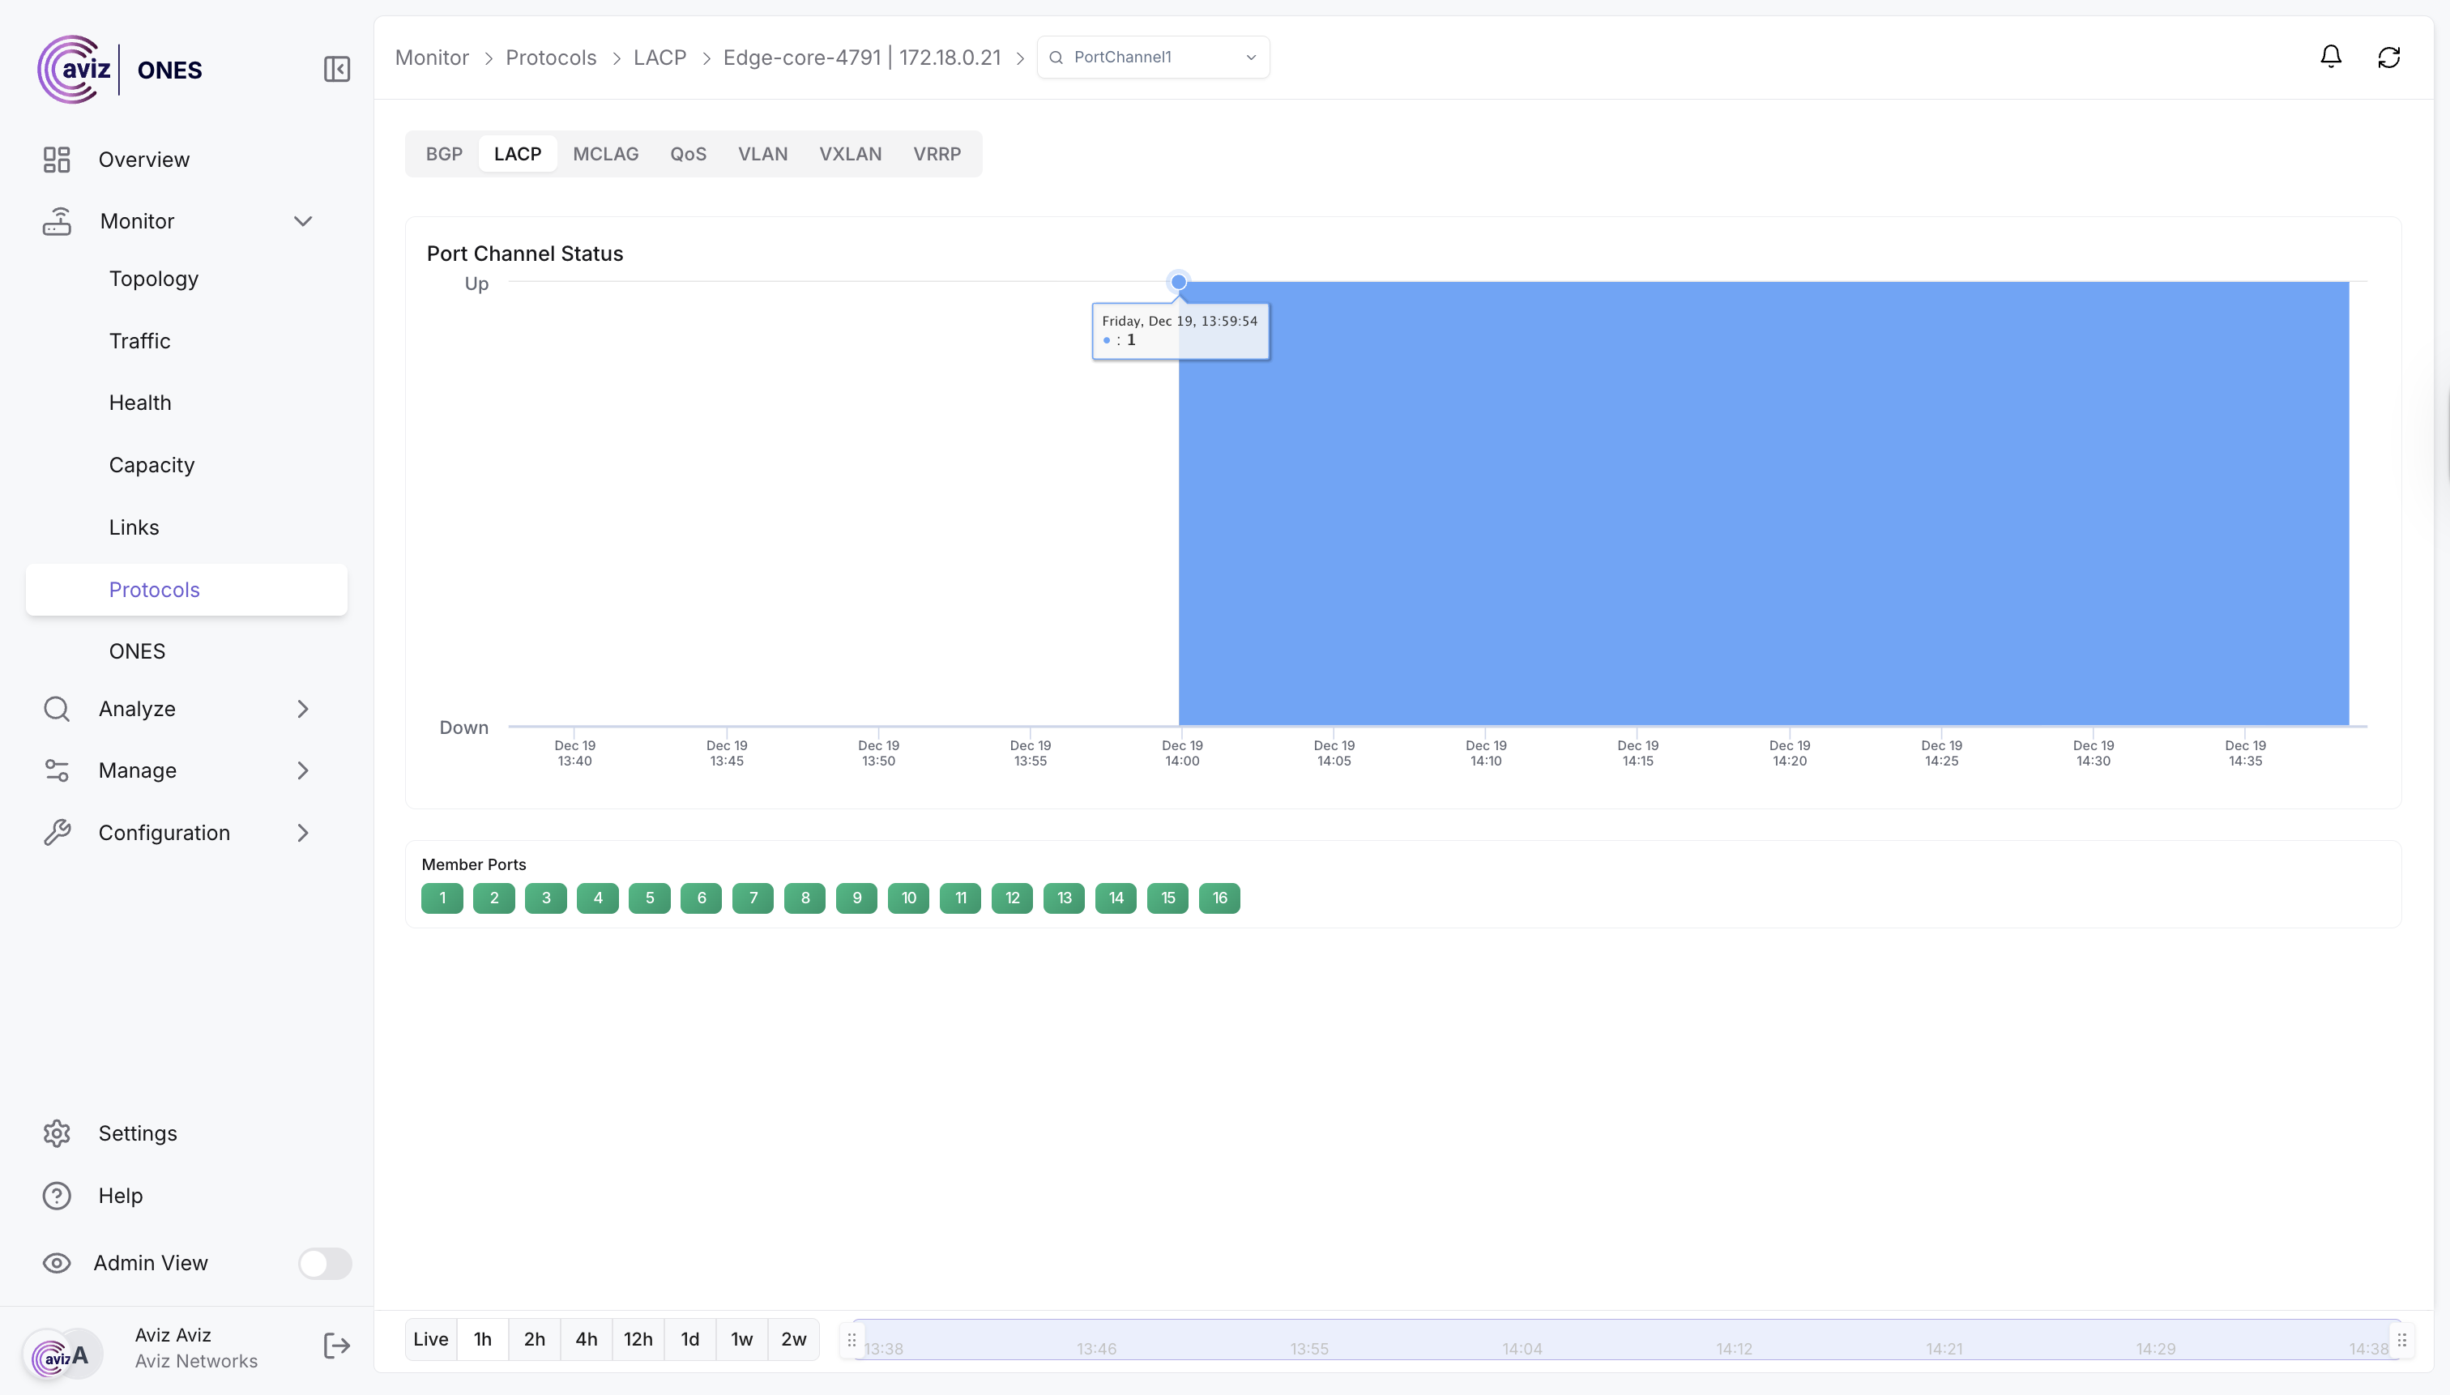The image size is (2450, 1395).
Task: Click the Aviz ONES logo
Action: pyautogui.click(x=120, y=69)
